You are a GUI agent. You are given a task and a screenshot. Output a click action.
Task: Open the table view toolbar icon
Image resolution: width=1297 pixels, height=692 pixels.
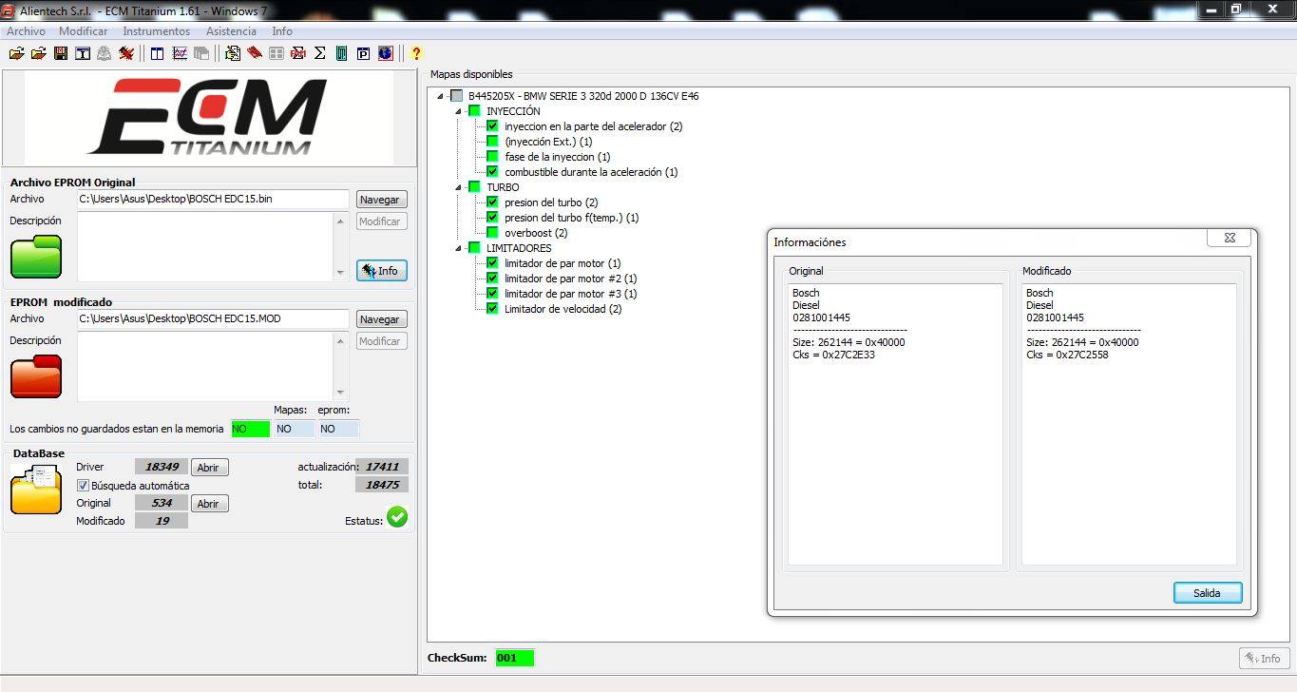(158, 53)
